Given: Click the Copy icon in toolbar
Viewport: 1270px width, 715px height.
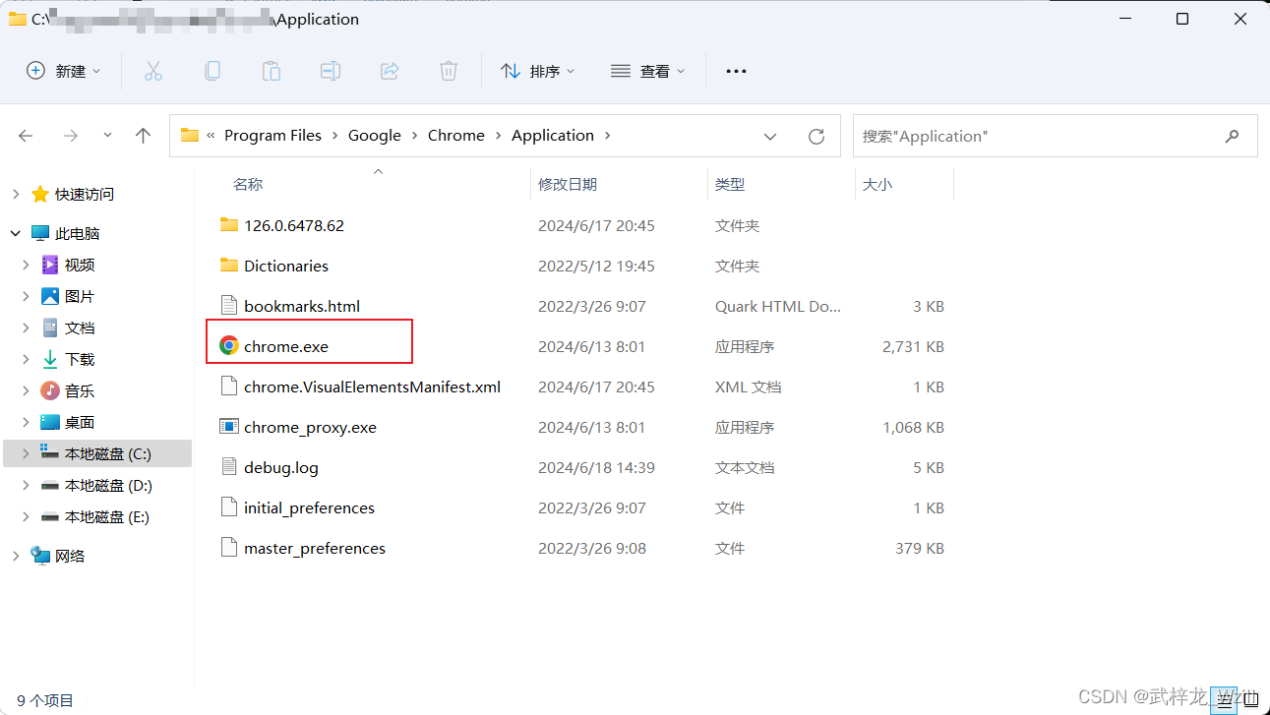Looking at the screenshot, I should point(212,71).
